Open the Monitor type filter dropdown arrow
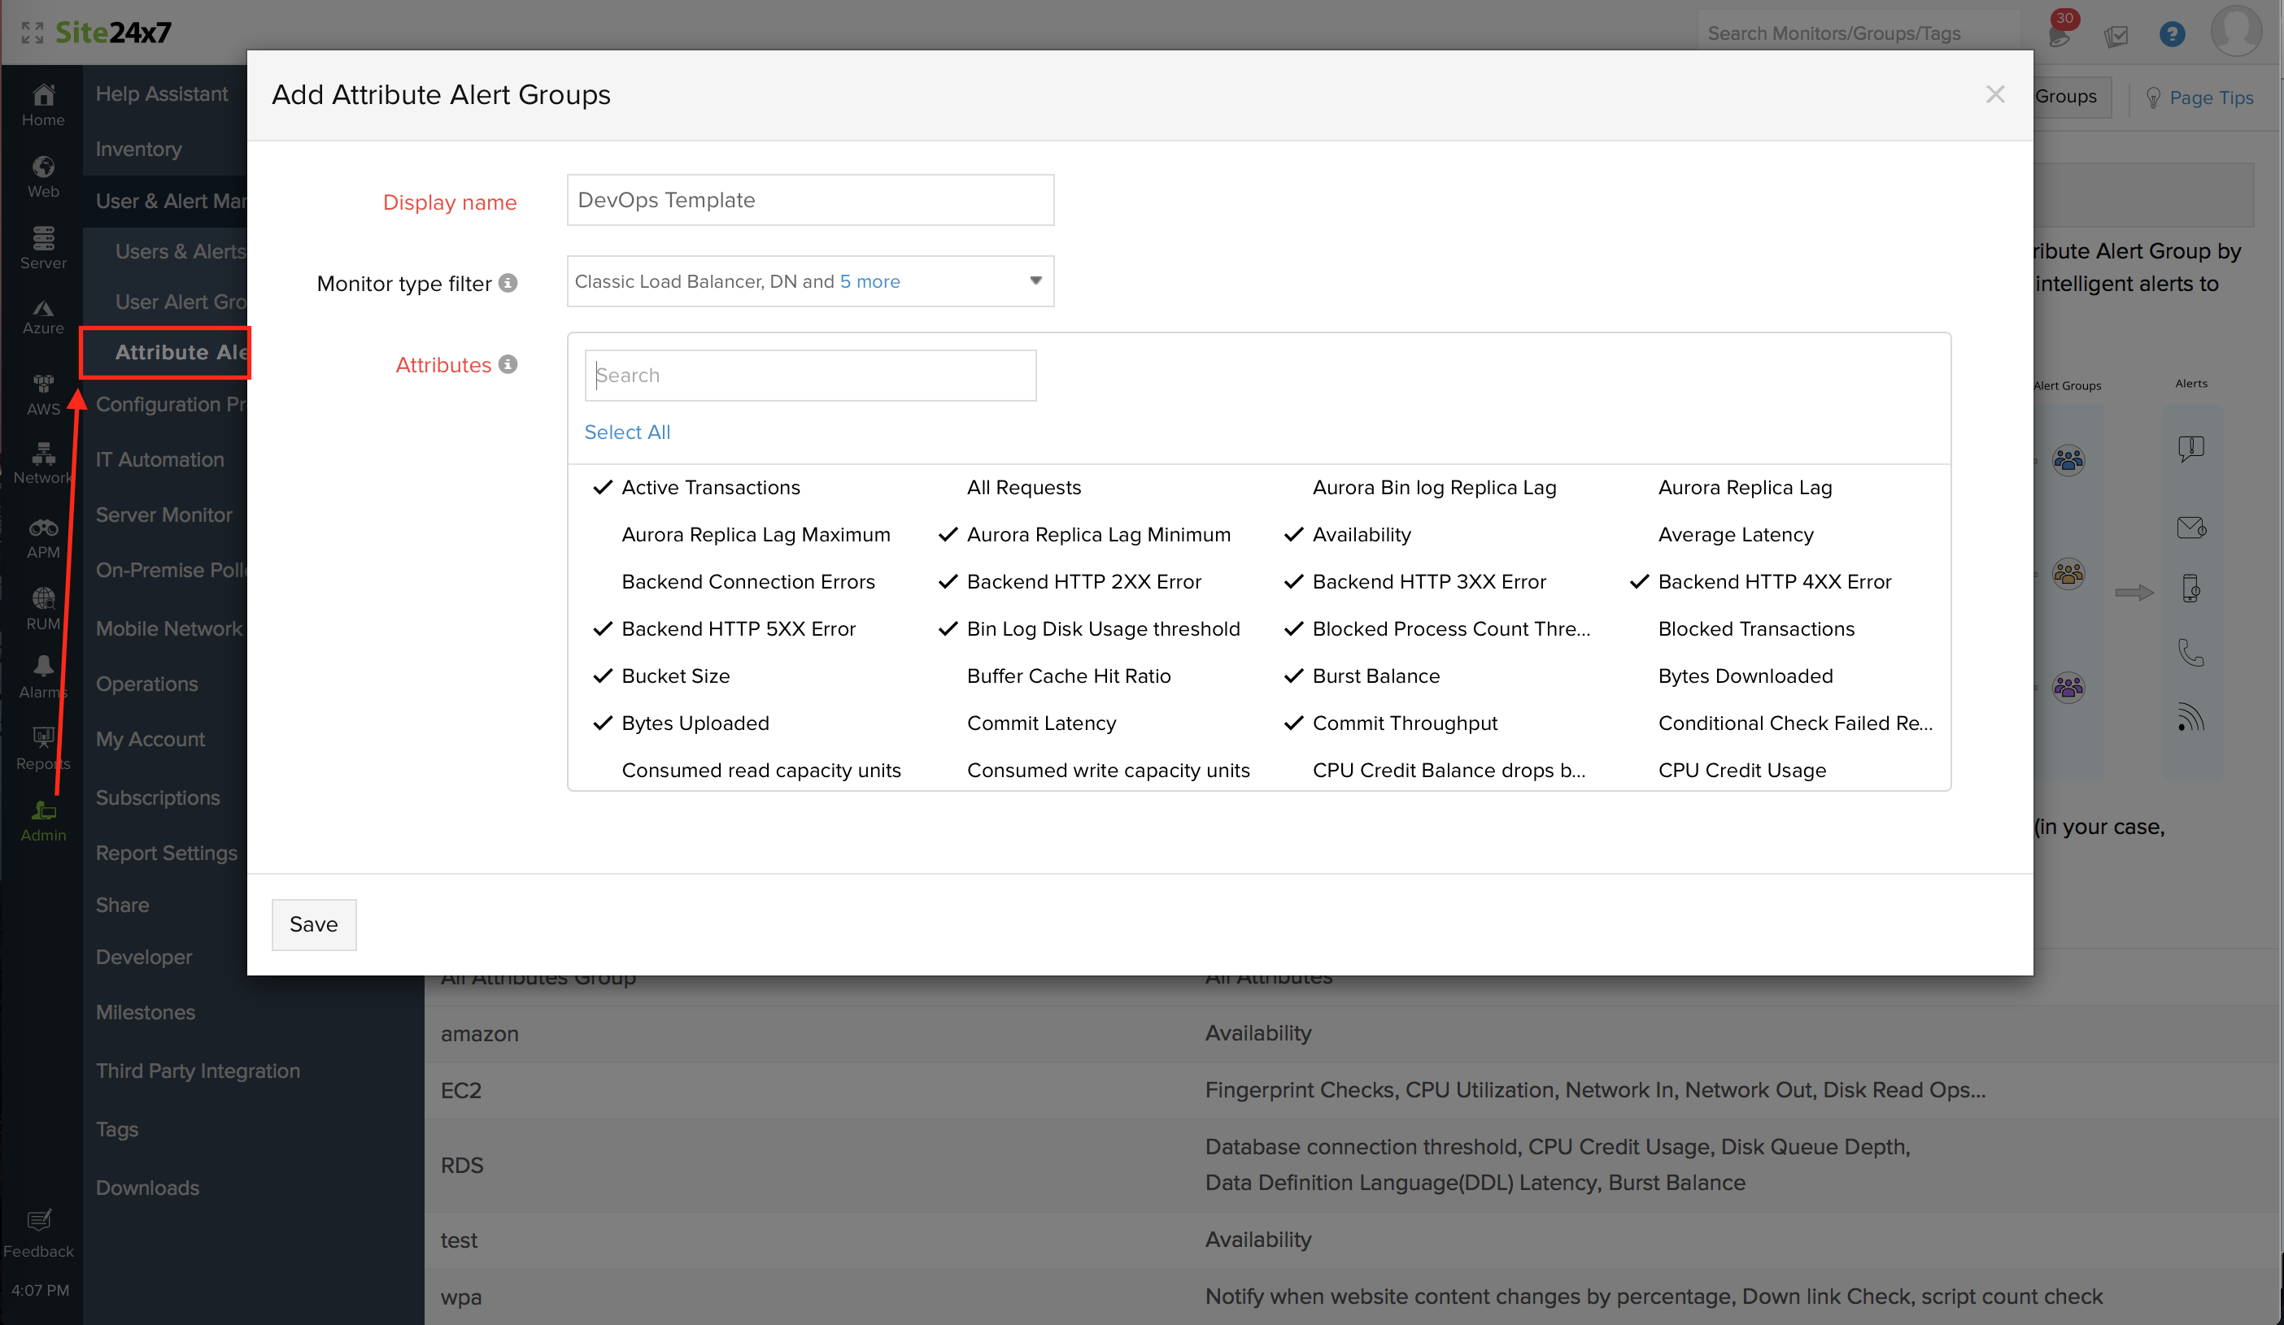 coord(1035,280)
